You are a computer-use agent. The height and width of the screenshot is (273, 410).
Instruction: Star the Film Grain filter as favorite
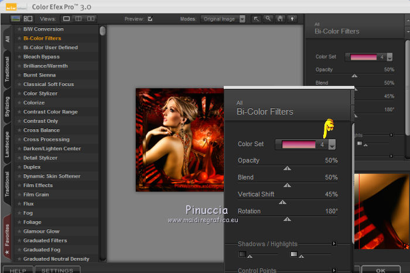[x=19, y=195]
